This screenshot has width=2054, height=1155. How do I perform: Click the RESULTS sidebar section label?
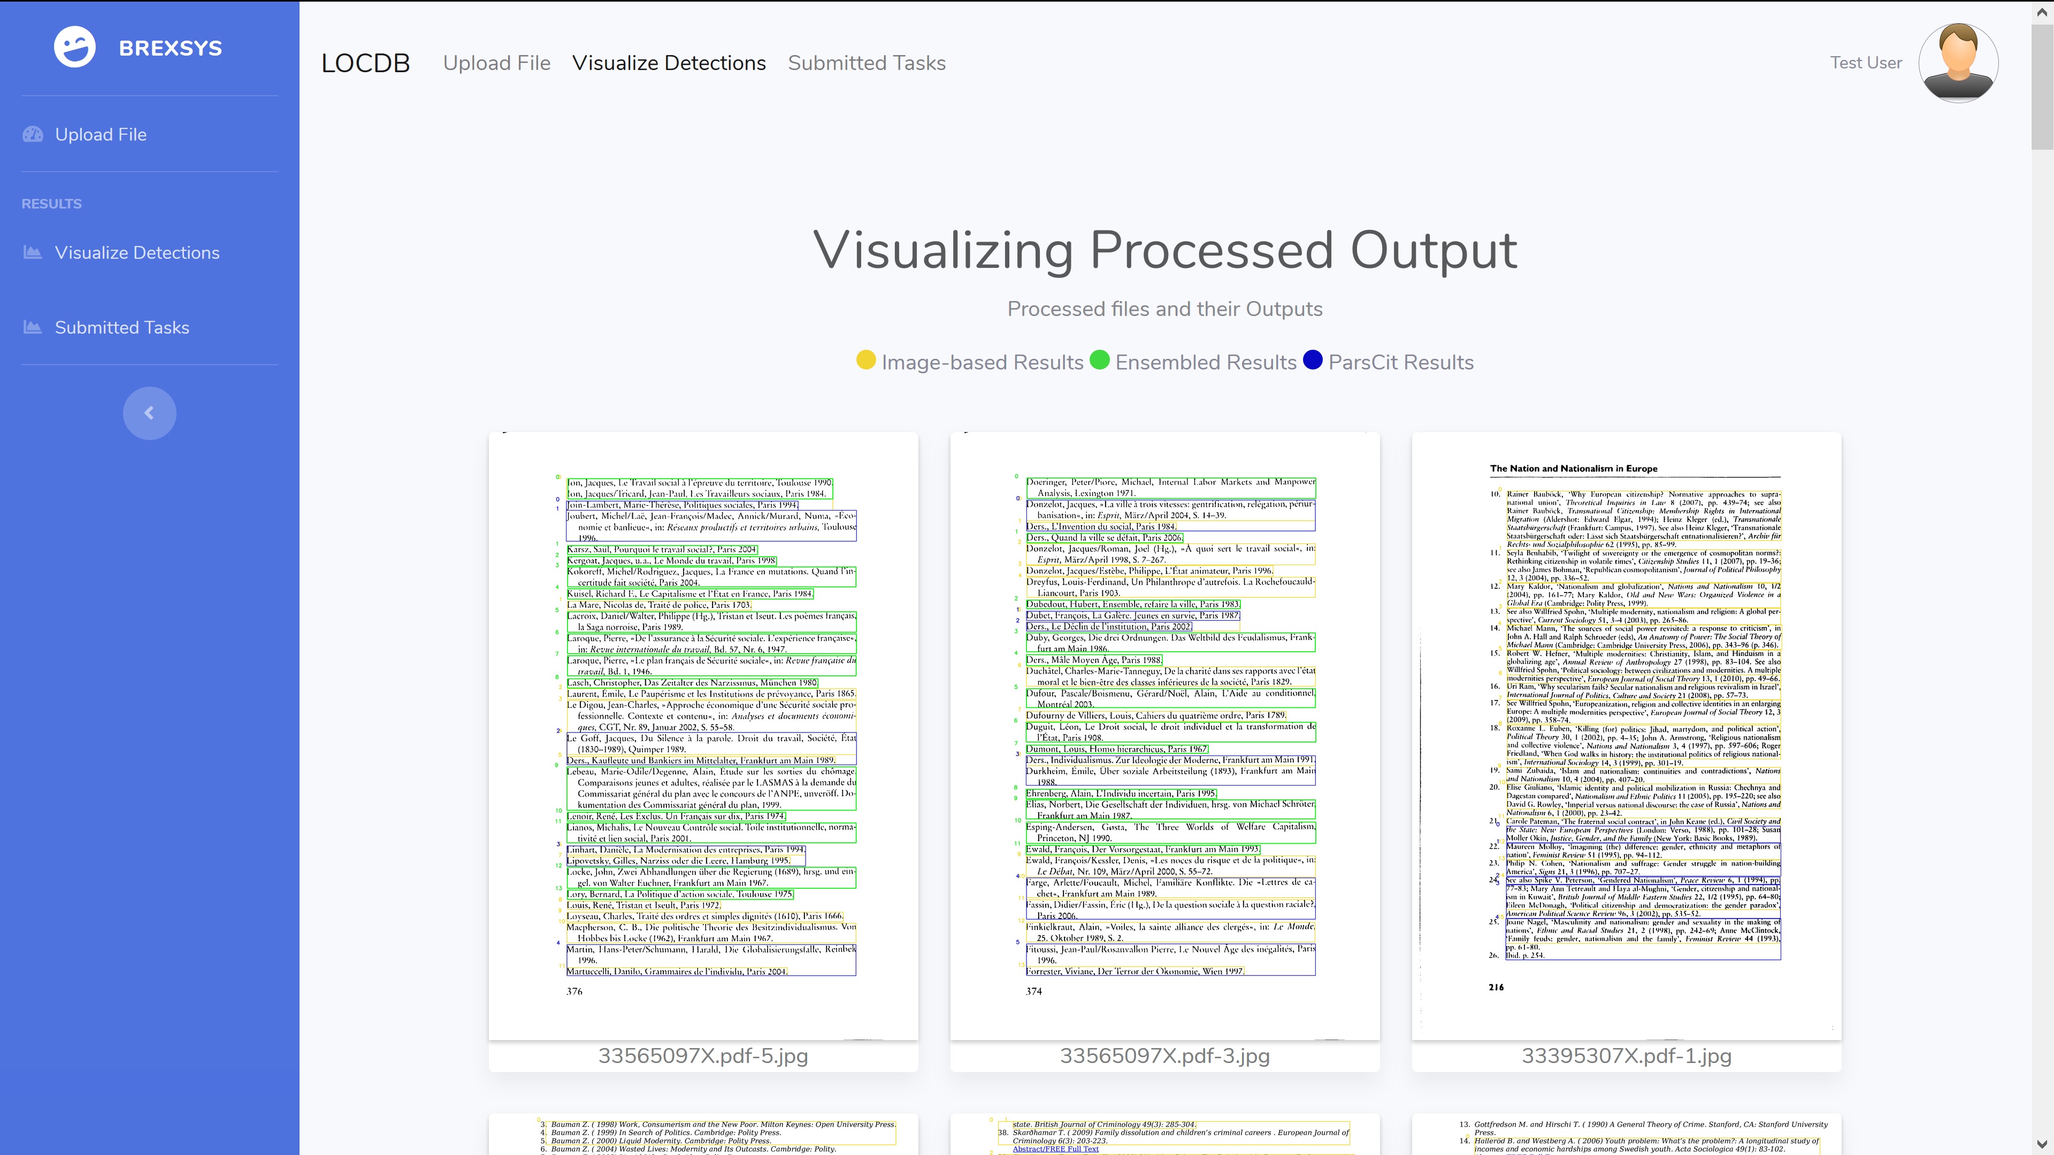(52, 204)
